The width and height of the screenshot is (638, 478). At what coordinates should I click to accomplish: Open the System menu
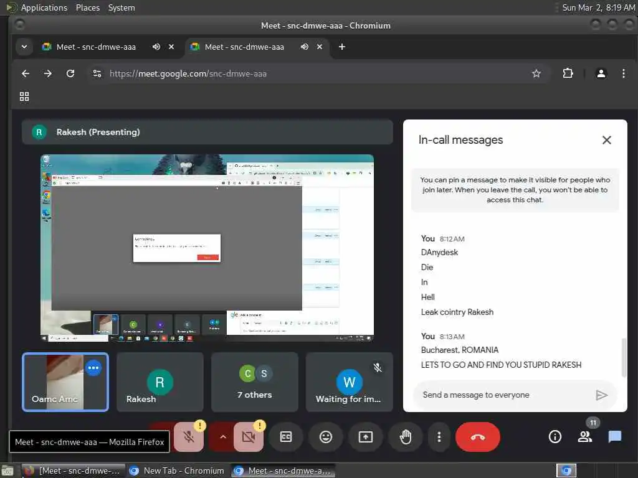(x=121, y=7)
